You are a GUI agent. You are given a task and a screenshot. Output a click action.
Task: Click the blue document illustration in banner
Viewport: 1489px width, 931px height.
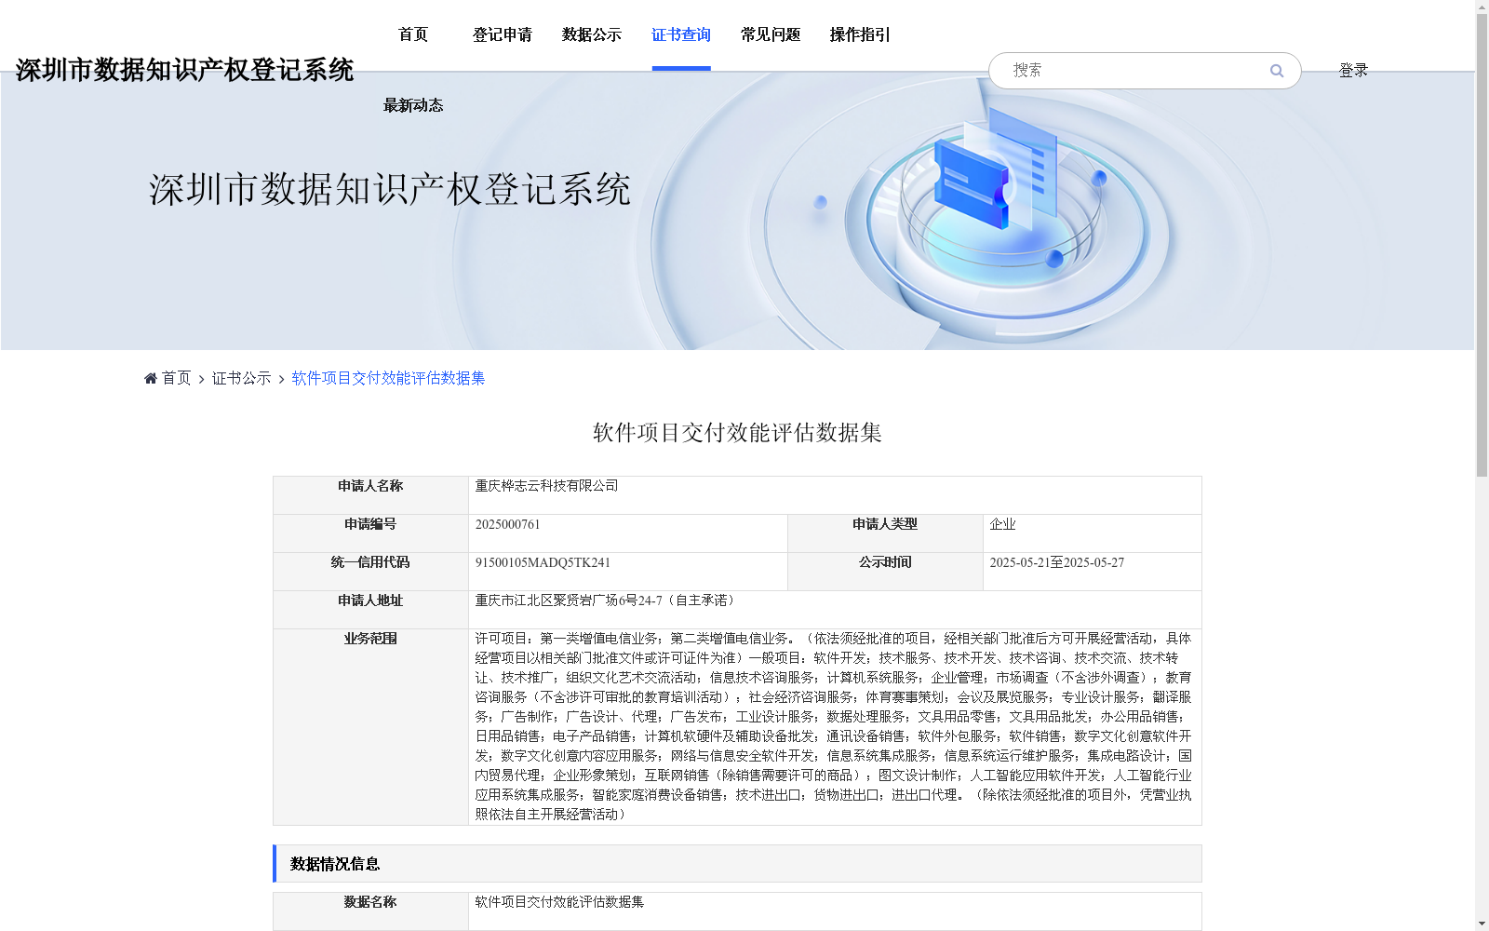(994, 169)
